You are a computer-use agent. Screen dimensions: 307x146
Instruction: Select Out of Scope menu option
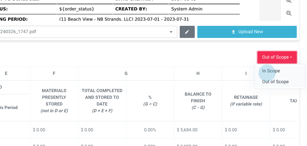pos(275,82)
